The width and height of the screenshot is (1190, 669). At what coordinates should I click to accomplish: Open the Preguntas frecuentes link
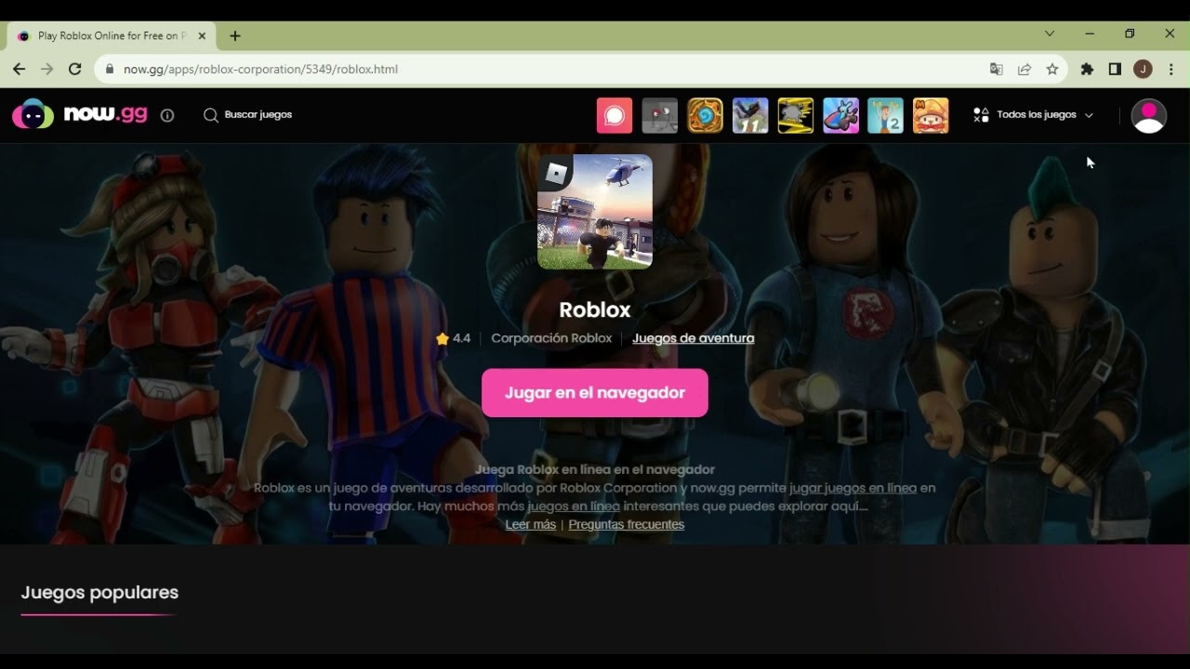627,524
